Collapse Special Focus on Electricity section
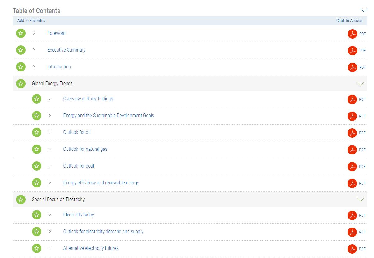Image resolution: width=374 pixels, height=258 pixels. point(361,200)
